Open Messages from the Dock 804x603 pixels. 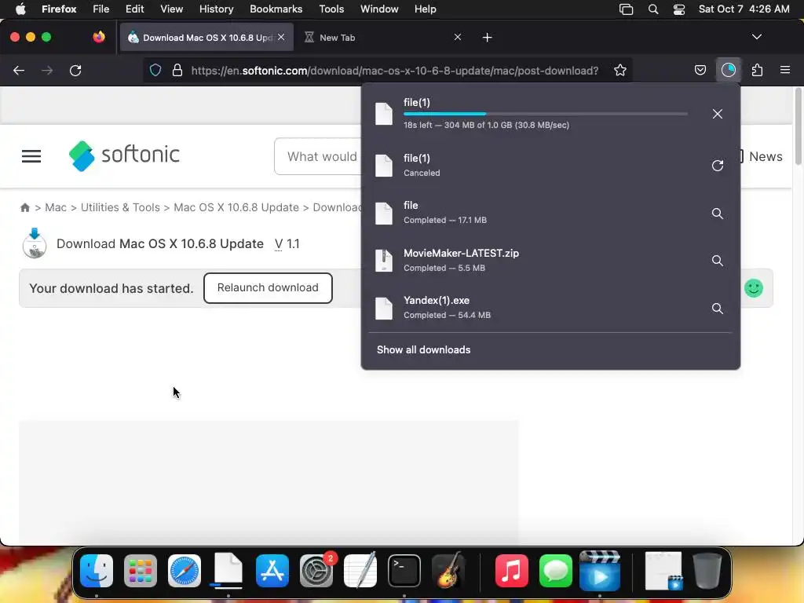coord(556,571)
